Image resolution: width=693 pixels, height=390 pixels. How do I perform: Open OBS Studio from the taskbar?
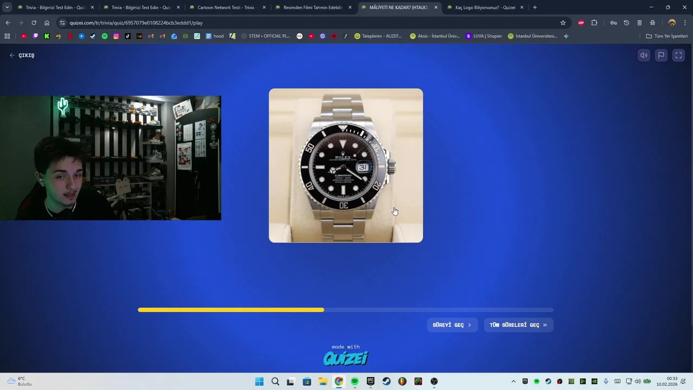434,381
